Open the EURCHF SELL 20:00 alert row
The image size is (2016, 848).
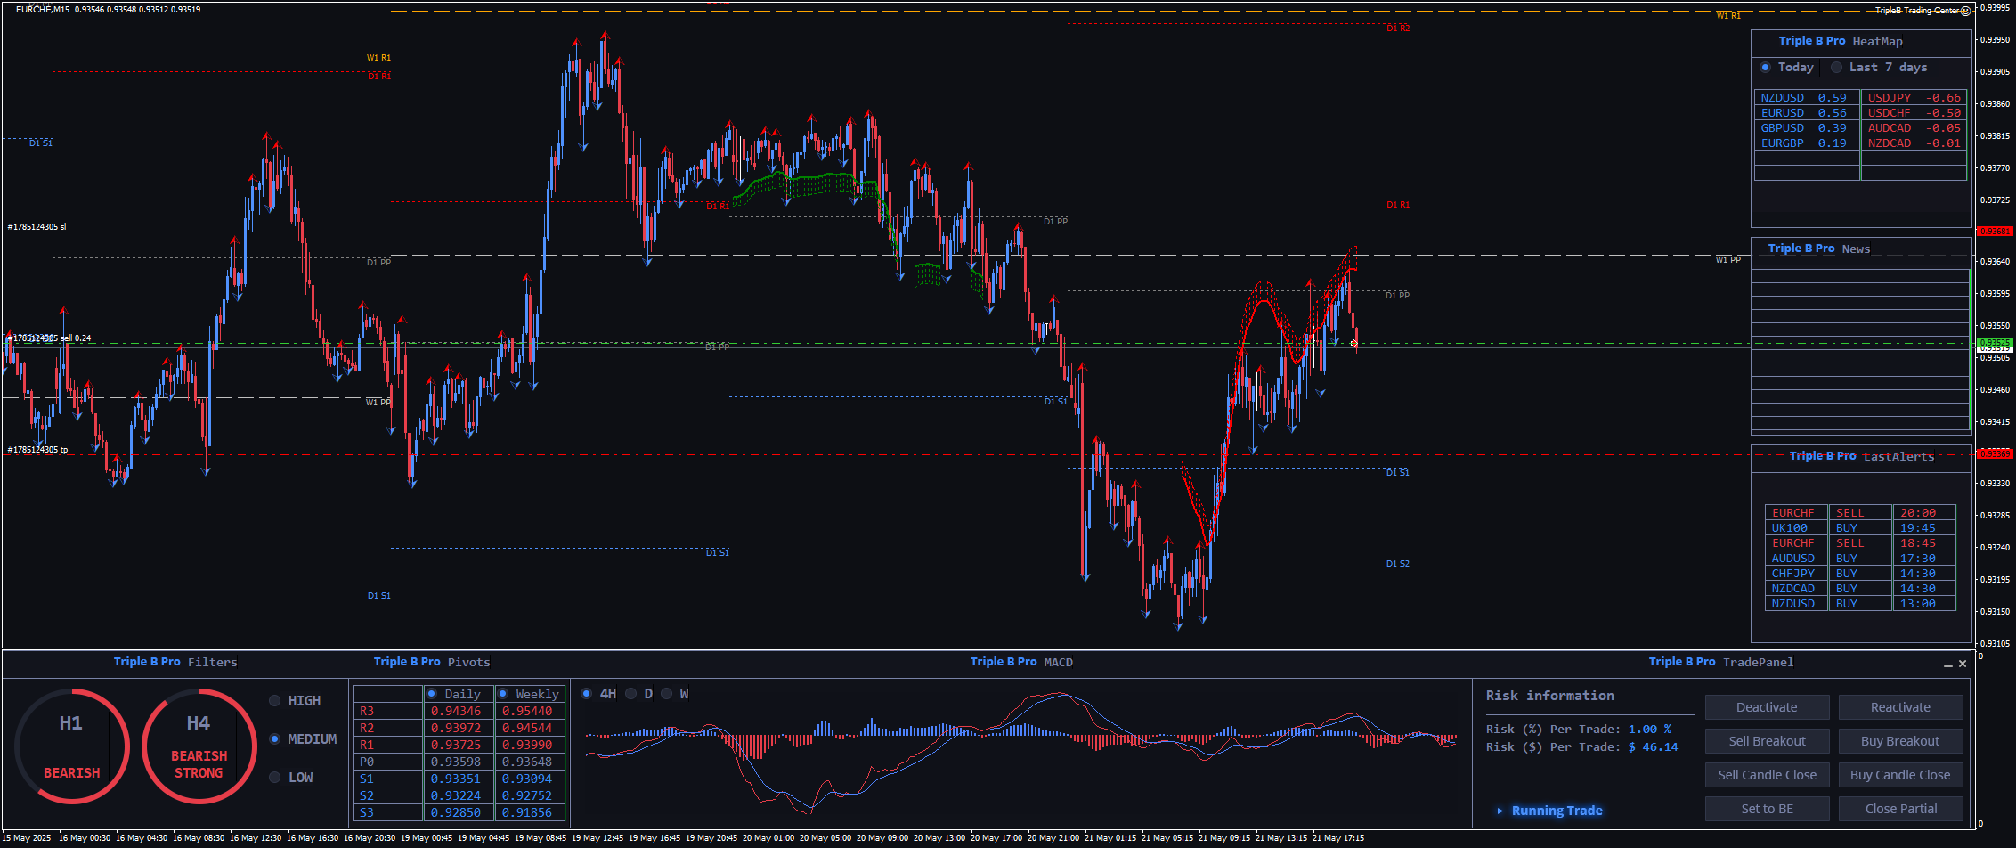coord(1859,513)
